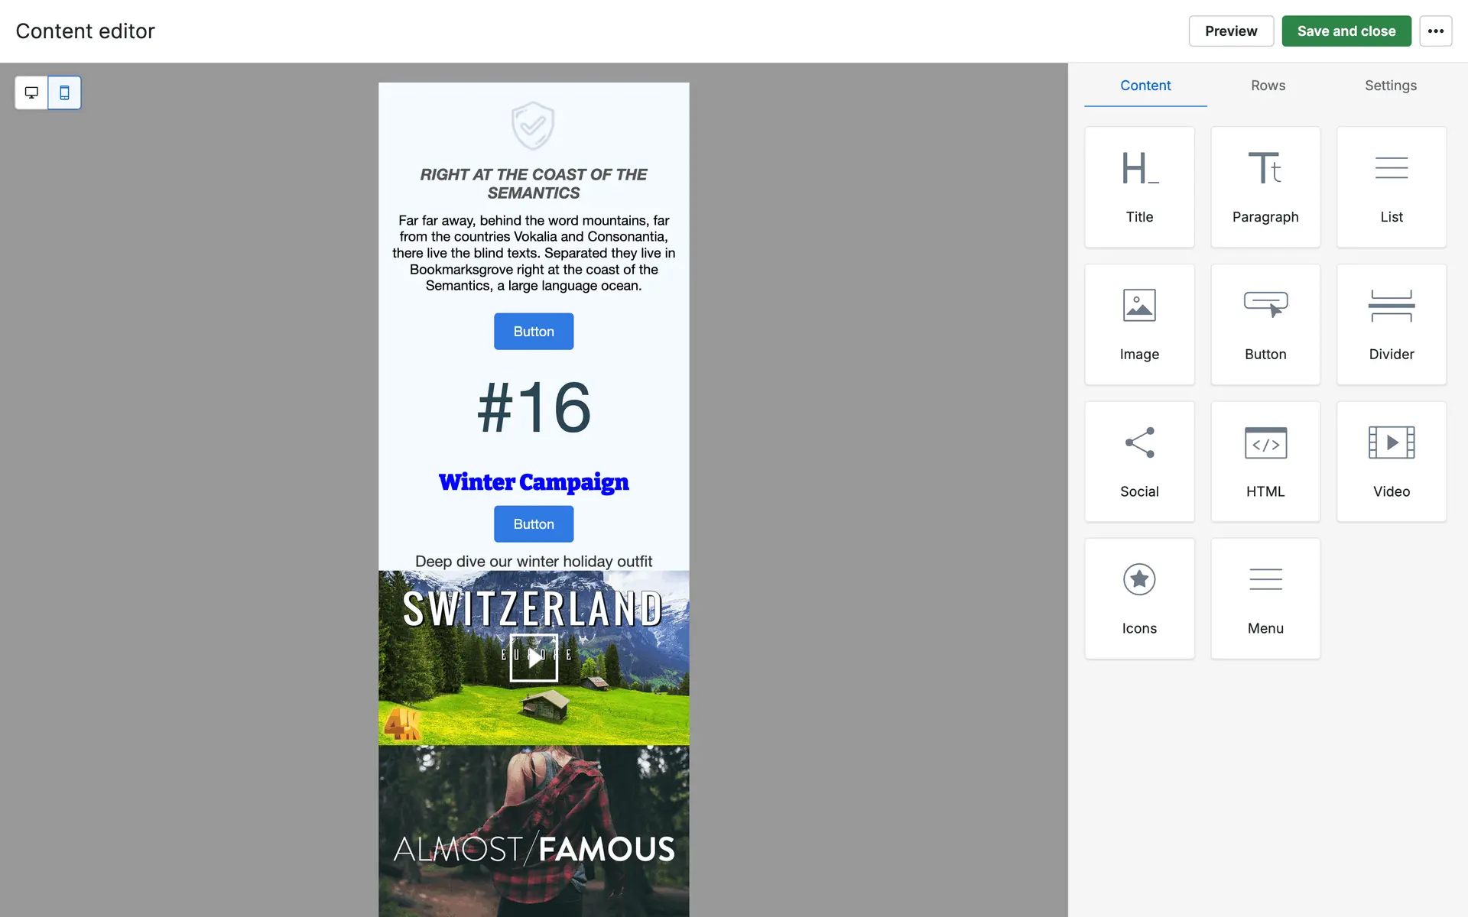The image size is (1468, 917).
Task: Switch to desktop preview mode
Action: click(31, 92)
